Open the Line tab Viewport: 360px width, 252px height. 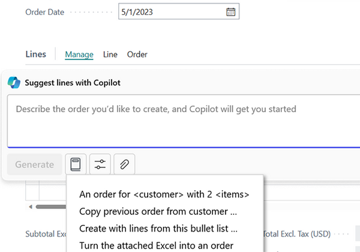click(110, 55)
